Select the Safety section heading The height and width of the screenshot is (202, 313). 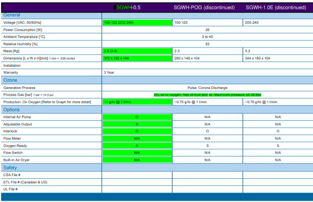pos(10,168)
